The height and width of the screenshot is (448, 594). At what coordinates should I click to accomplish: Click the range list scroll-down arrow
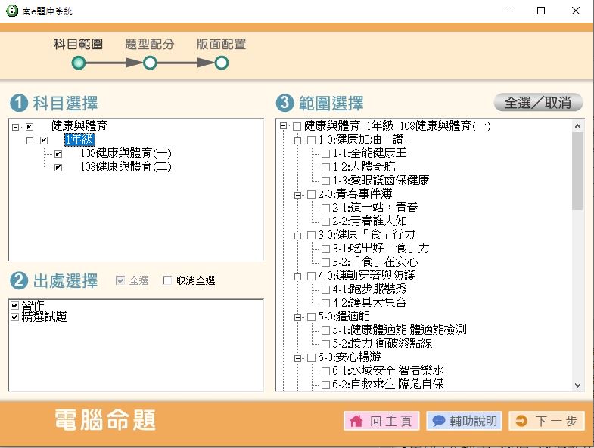pyautogui.click(x=578, y=385)
